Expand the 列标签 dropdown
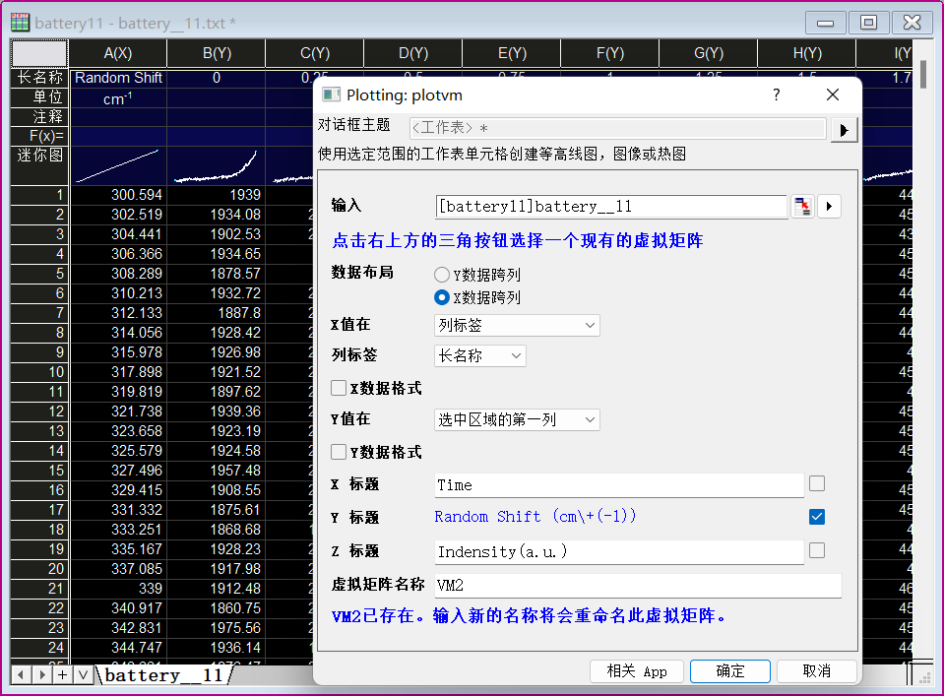Screen dimensions: 944x696 [x=480, y=355]
